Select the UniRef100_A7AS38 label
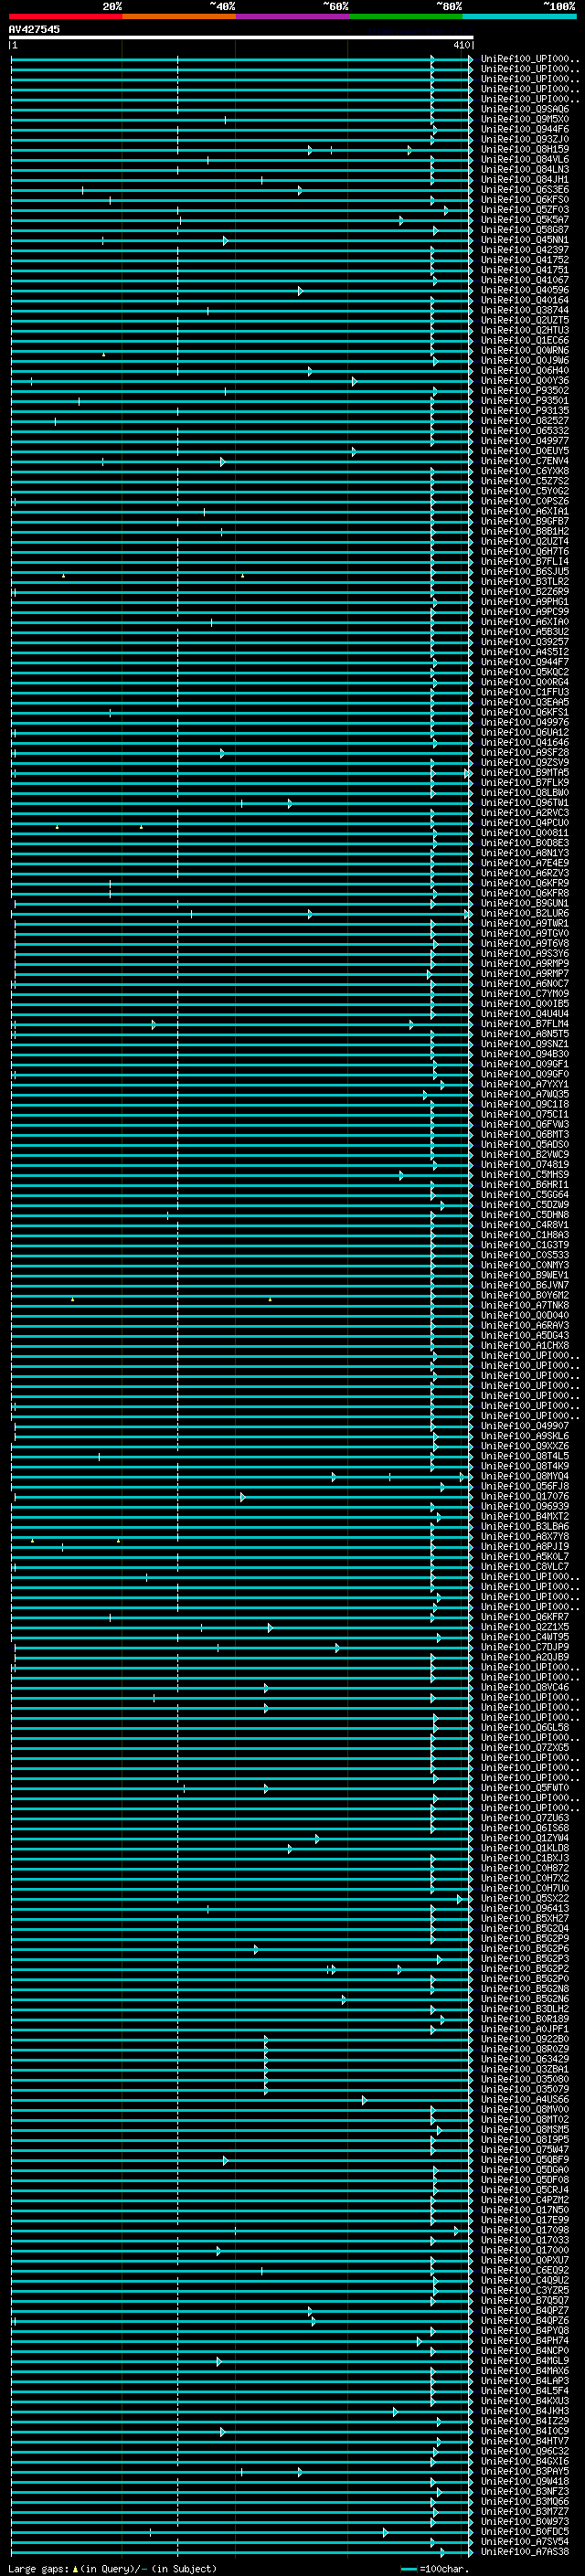The width and height of the screenshot is (585, 2576). click(x=525, y=2551)
